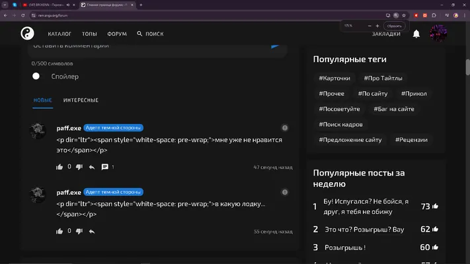Open the pinned Skype tab
The width and height of the screenshot is (470, 264).
[15, 5]
